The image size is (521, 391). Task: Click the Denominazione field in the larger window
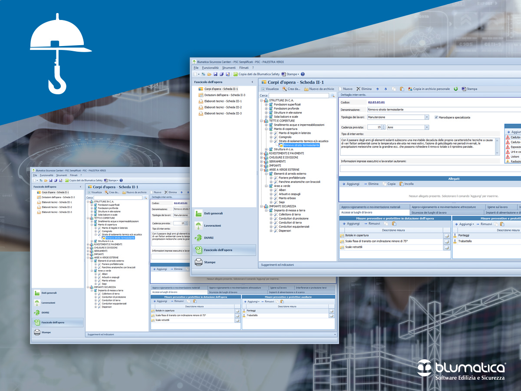click(x=444, y=109)
